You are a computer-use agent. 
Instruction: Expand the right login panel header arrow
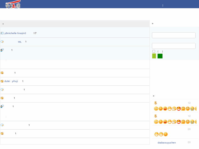pyautogui.click(x=152, y=24)
